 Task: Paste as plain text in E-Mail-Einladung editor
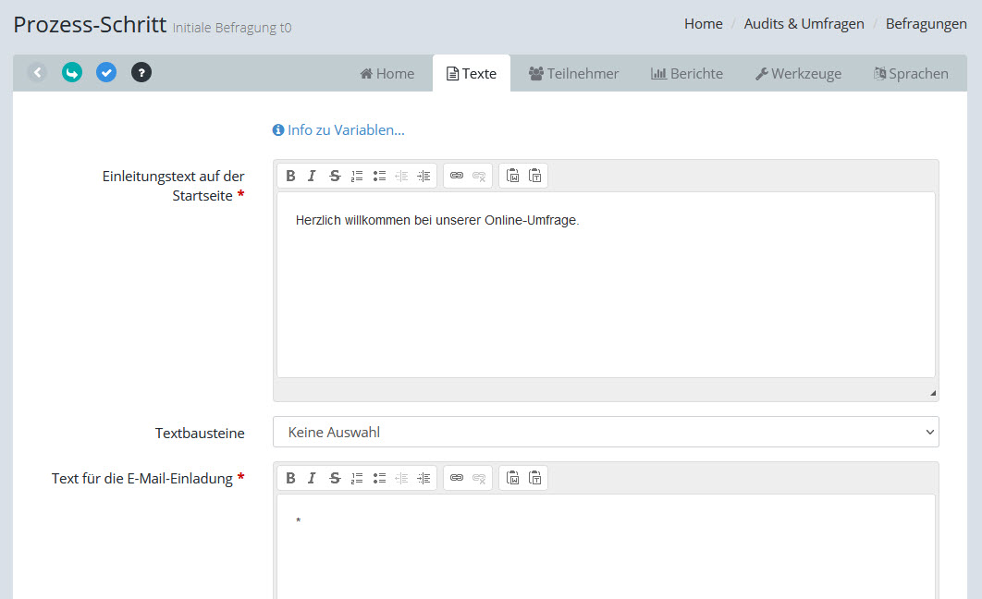point(535,478)
